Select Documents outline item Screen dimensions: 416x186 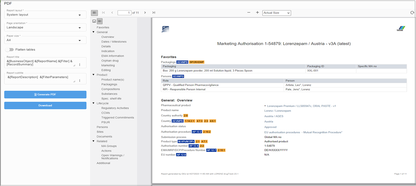tap(104, 137)
